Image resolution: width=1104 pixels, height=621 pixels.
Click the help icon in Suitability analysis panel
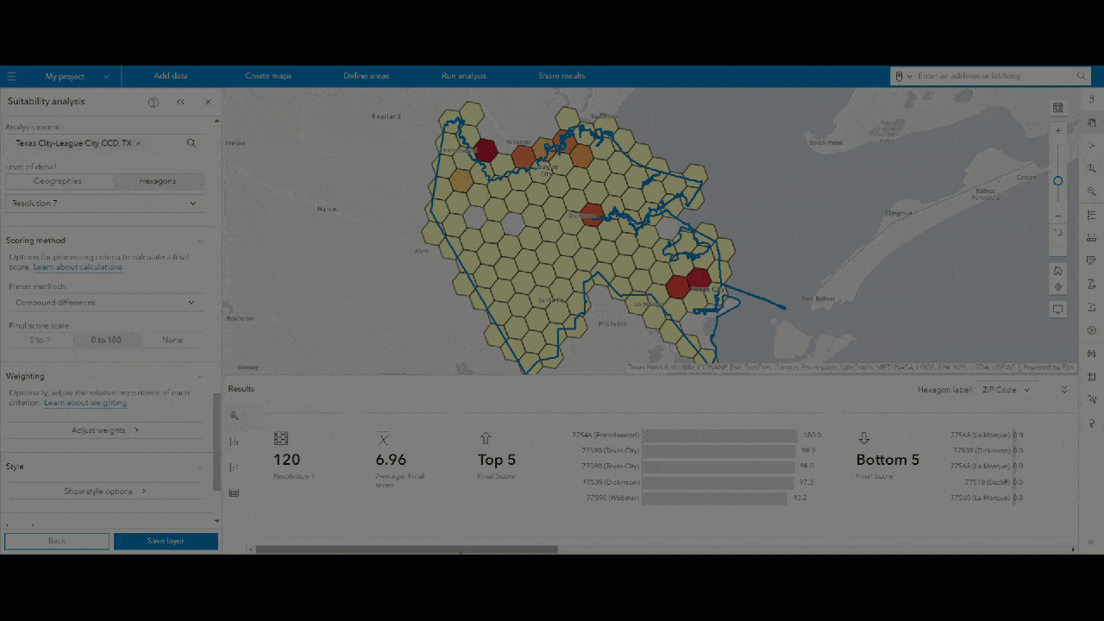click(153, 102)
